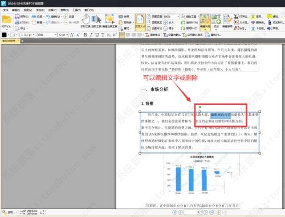Viewport: 285px width, 217px height.
Task: Increase font size with larger A
Action: pyautogui.click(x=72, y=35)
